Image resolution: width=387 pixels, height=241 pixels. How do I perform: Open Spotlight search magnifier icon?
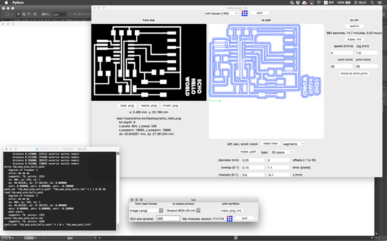372,3
